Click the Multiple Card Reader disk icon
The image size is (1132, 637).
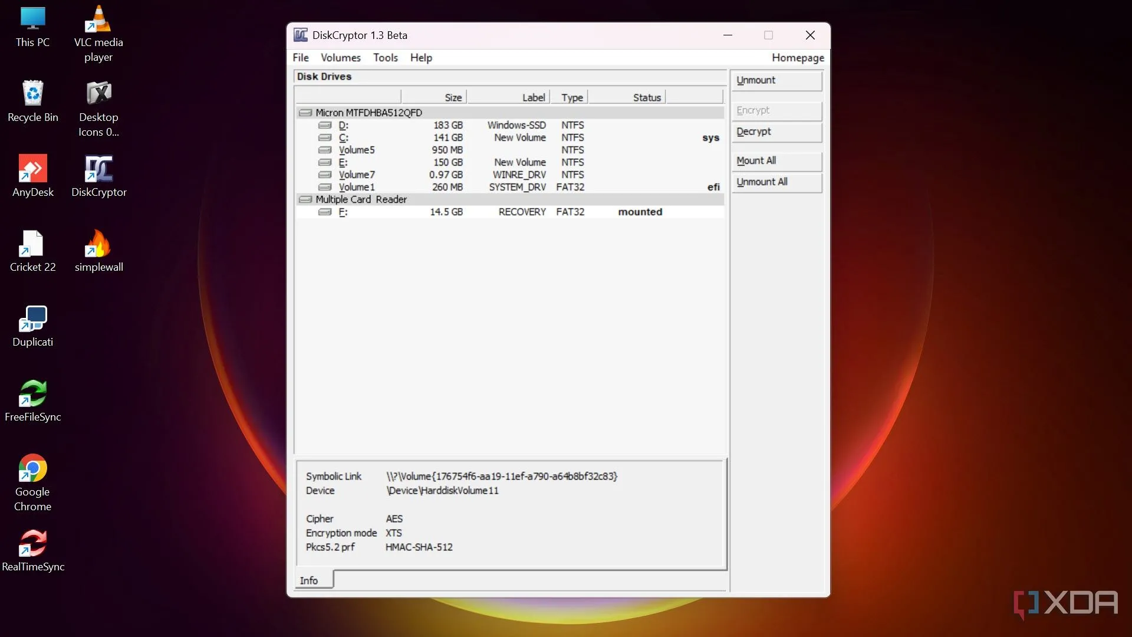305,199
